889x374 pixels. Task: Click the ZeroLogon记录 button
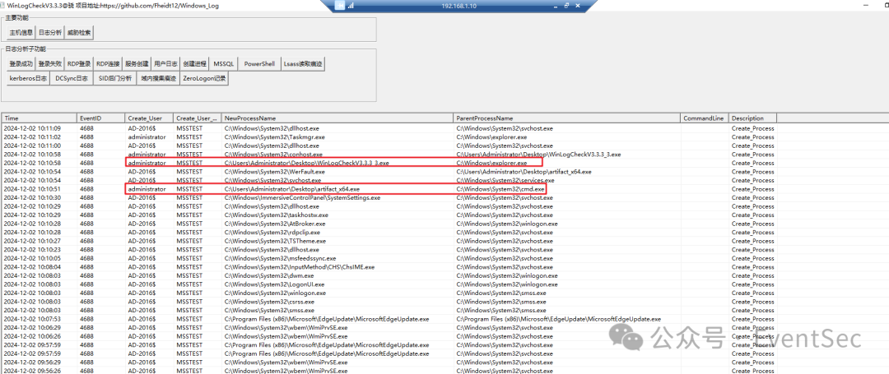point(203,79)
